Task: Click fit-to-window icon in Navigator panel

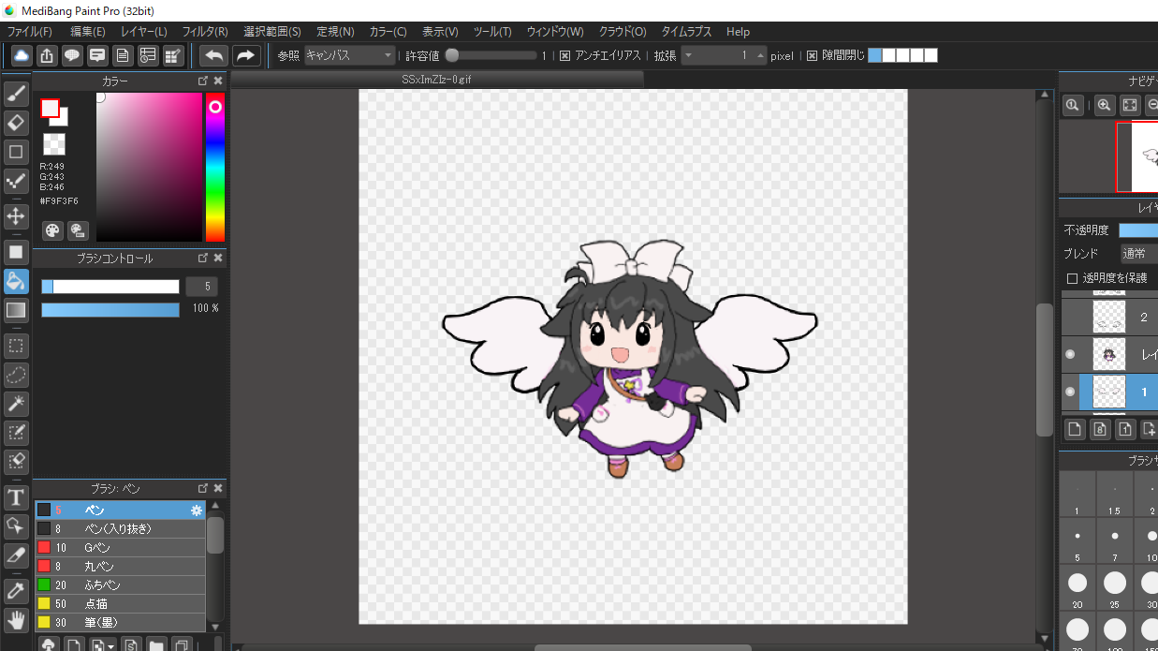Action: tap(1130, 106)
